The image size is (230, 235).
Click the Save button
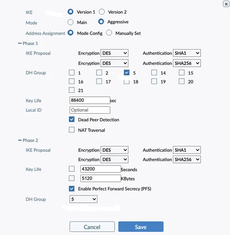(141, 227)
